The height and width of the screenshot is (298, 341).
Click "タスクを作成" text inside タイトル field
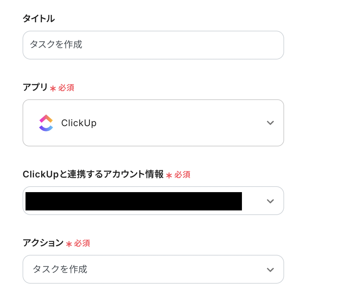pos(56,45)
